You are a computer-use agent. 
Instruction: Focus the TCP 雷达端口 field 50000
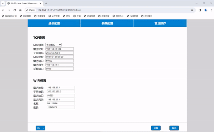[x=60, y=61]
